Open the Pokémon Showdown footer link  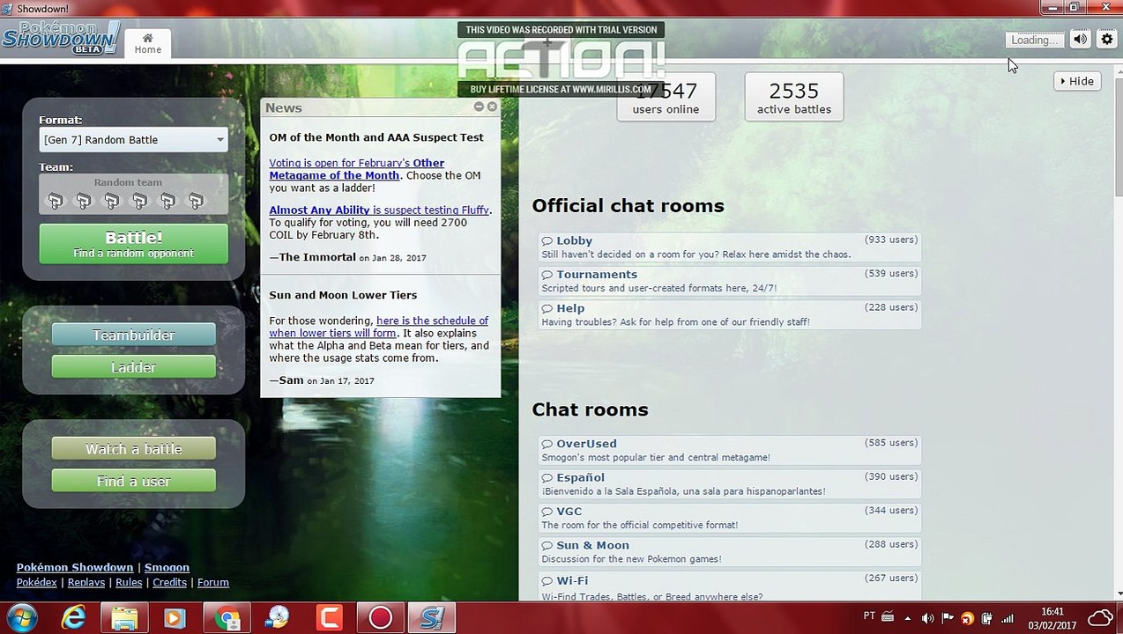tap(75, 568)
